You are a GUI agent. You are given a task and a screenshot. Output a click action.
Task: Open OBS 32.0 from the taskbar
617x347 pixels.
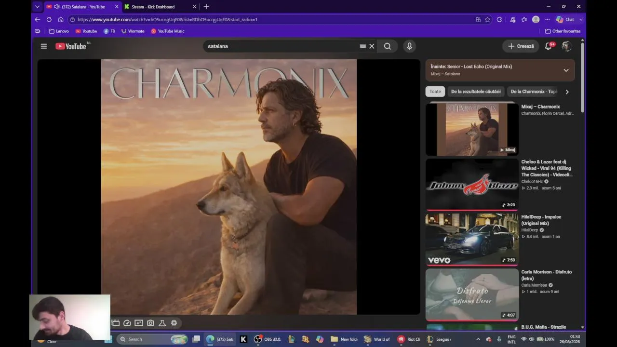[x=268, y=339]
